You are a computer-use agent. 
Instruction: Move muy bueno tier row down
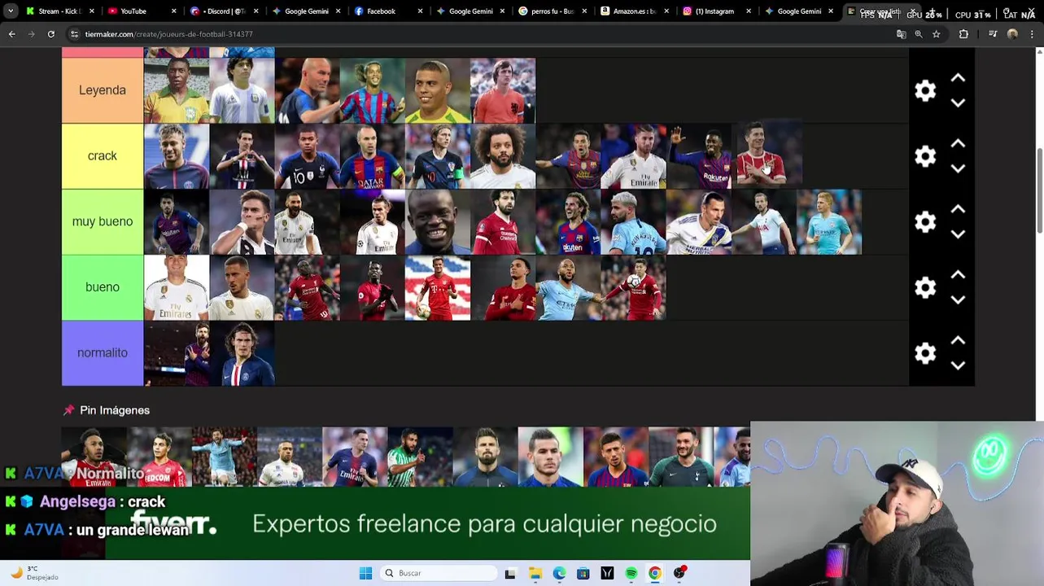pyautogui.click(x=958, y=234)
